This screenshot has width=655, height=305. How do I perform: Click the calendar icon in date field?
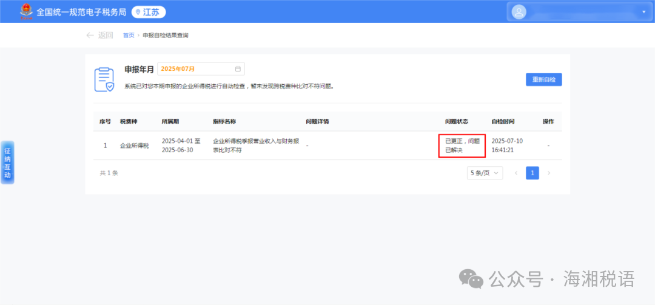pos(238,69)
